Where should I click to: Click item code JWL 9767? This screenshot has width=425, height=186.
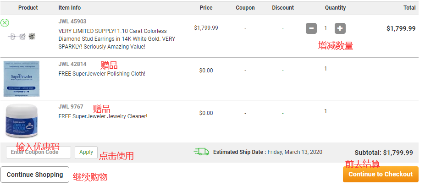(x=71, y=107)
